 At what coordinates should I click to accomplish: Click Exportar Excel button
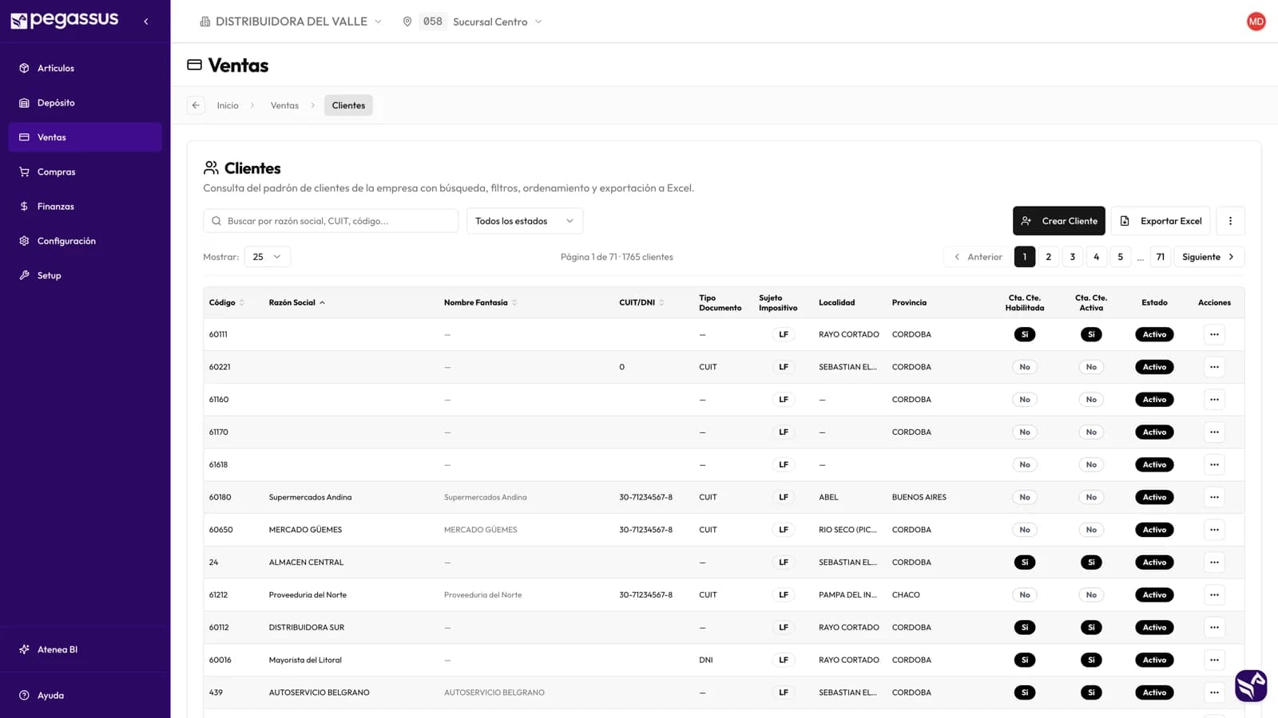click(x=1161, y=221)
